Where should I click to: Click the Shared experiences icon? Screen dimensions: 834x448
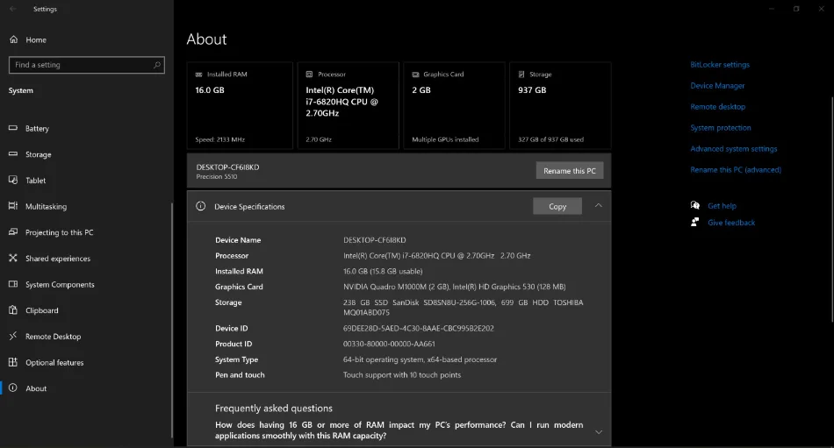click(x=13, y=259)
